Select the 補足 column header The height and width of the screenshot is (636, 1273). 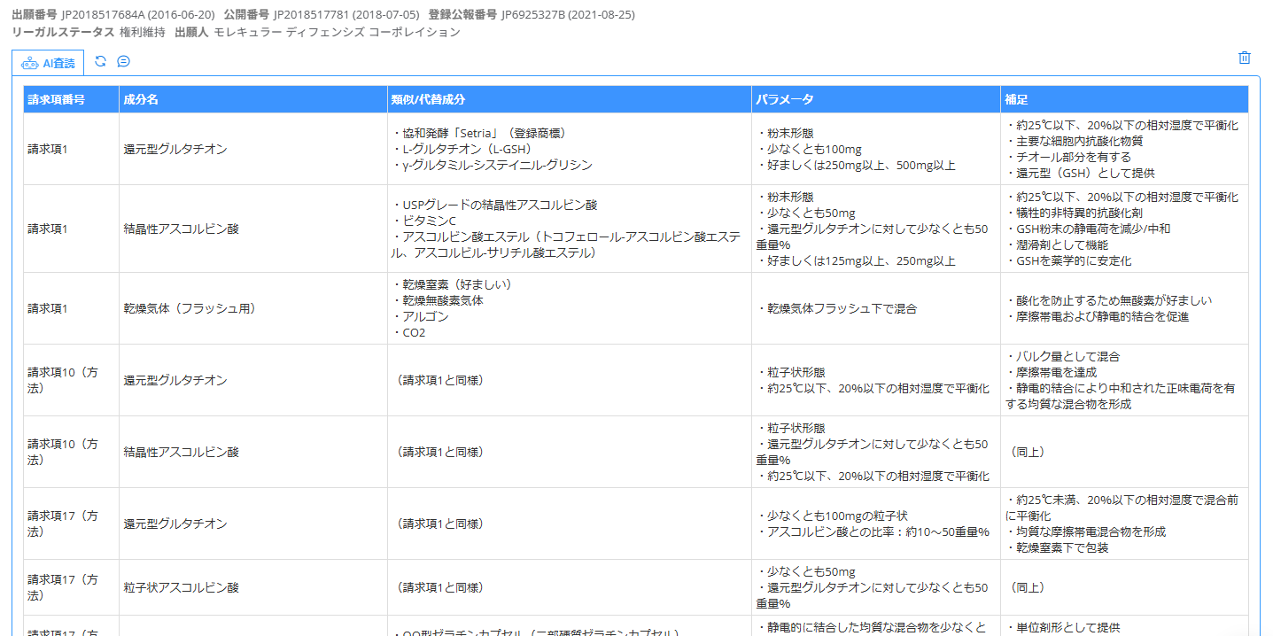[1017, 99]
